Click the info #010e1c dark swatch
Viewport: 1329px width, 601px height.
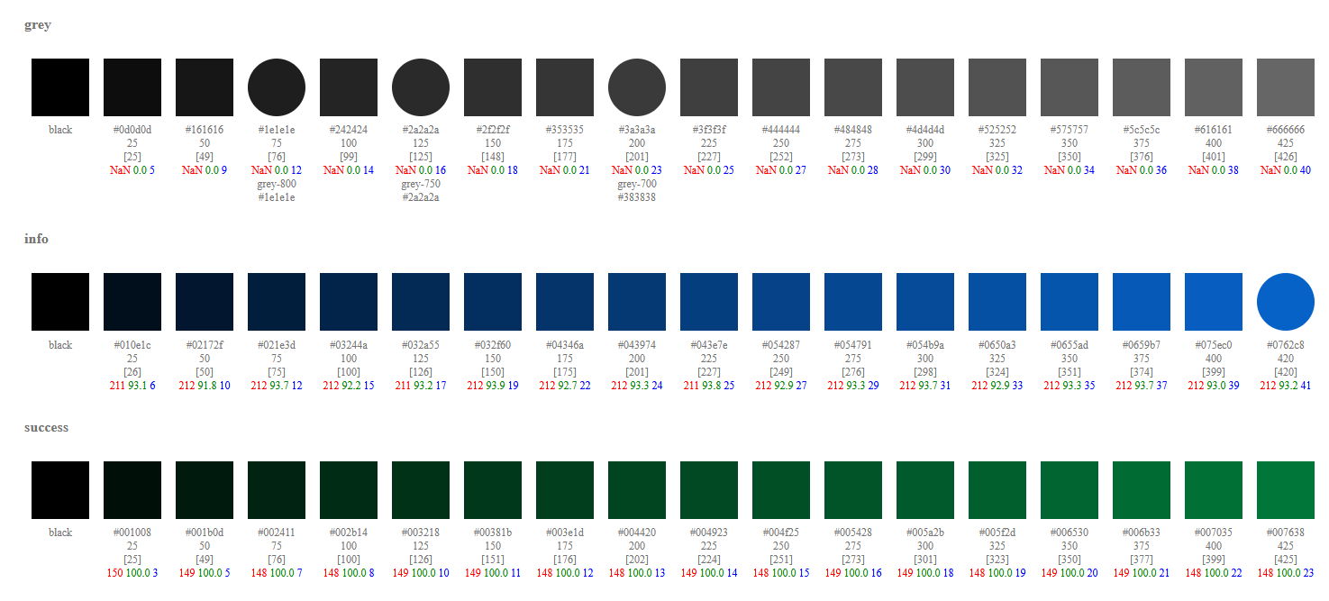coord(132,302)
